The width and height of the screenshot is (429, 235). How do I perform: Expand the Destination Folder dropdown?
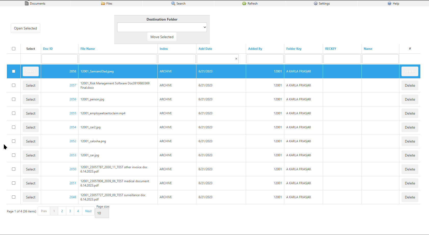(162, 27)
